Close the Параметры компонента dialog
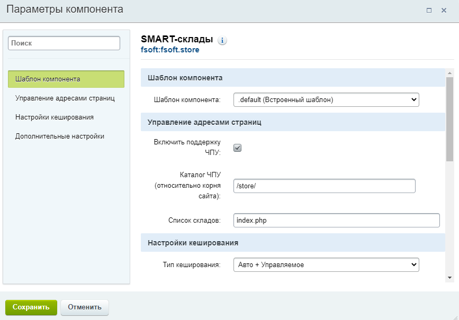 tap(444, 10)
